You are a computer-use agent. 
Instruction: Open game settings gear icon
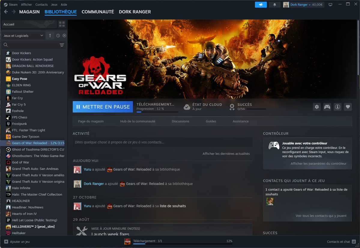[x=317, y=107]
